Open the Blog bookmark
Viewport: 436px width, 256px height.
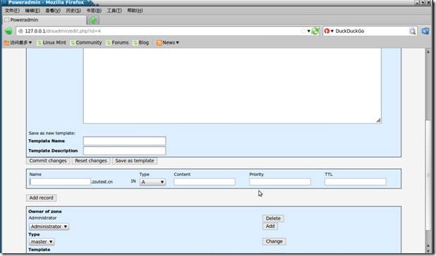[140, 43]
